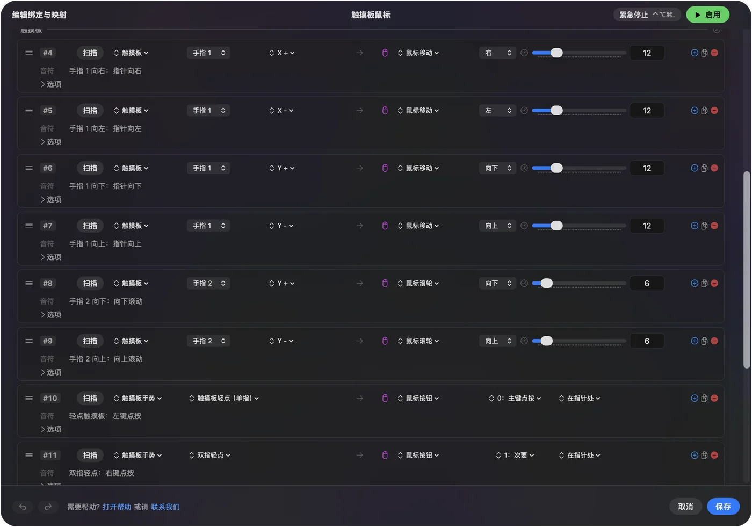Click the note text 手指 1 向右: 指针向右
The height and width of the screenshot is (527, 752).
coord(105,71)
